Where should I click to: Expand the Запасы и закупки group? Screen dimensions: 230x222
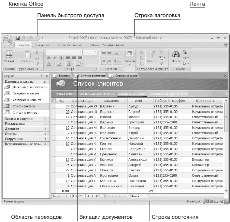[x=45, y=119]
